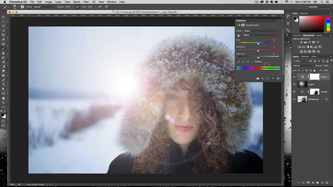Toggle pressure for opacity button
The height and width of the screenshot is (187, 333).
coord(77,7)
